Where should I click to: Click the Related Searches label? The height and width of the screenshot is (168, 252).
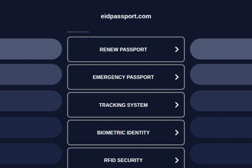tap(78, 32)
